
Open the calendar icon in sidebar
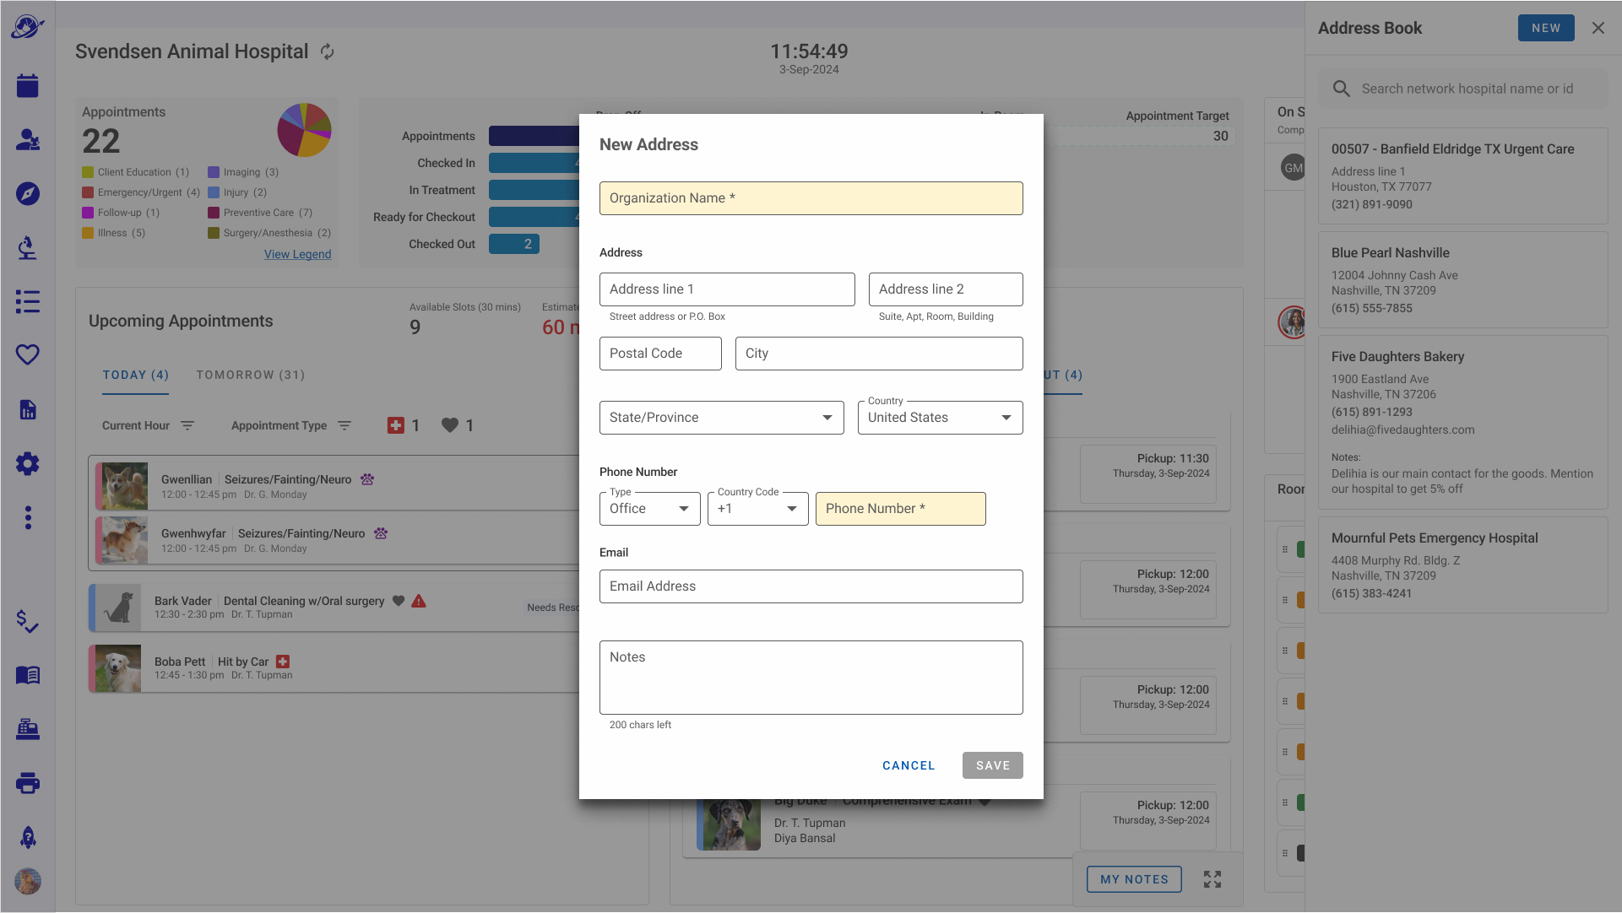pos(28,85)
